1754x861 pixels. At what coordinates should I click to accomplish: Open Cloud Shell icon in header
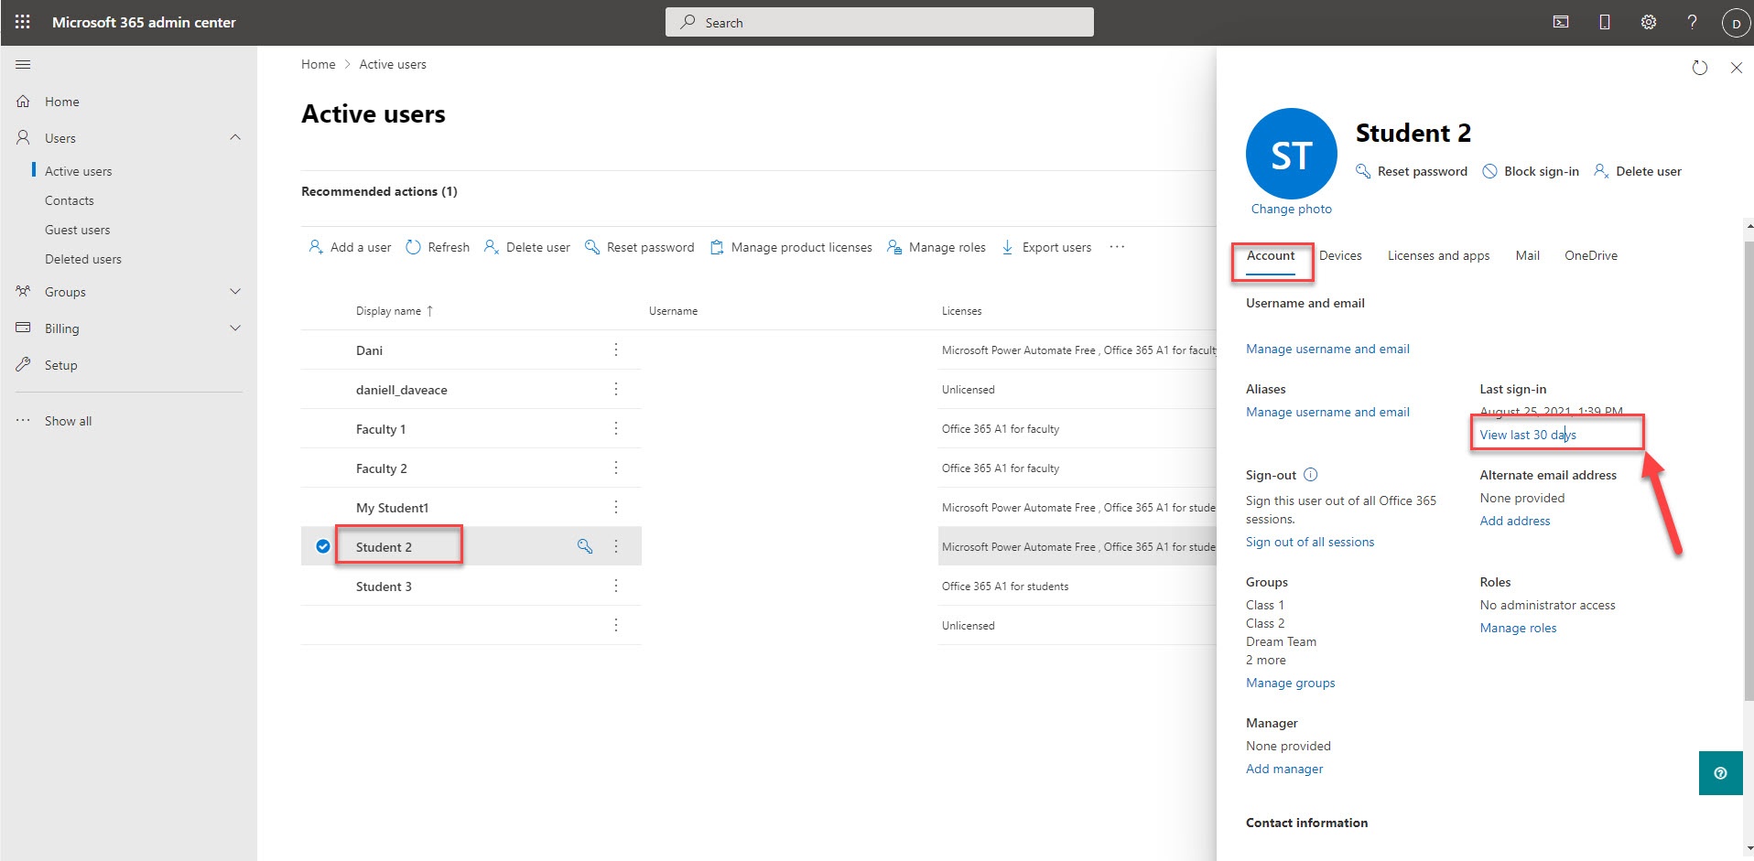[x=1561, y=22]
